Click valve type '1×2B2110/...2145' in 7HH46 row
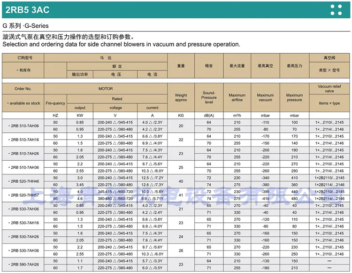352x273 pixels. (x=329, y=178)
